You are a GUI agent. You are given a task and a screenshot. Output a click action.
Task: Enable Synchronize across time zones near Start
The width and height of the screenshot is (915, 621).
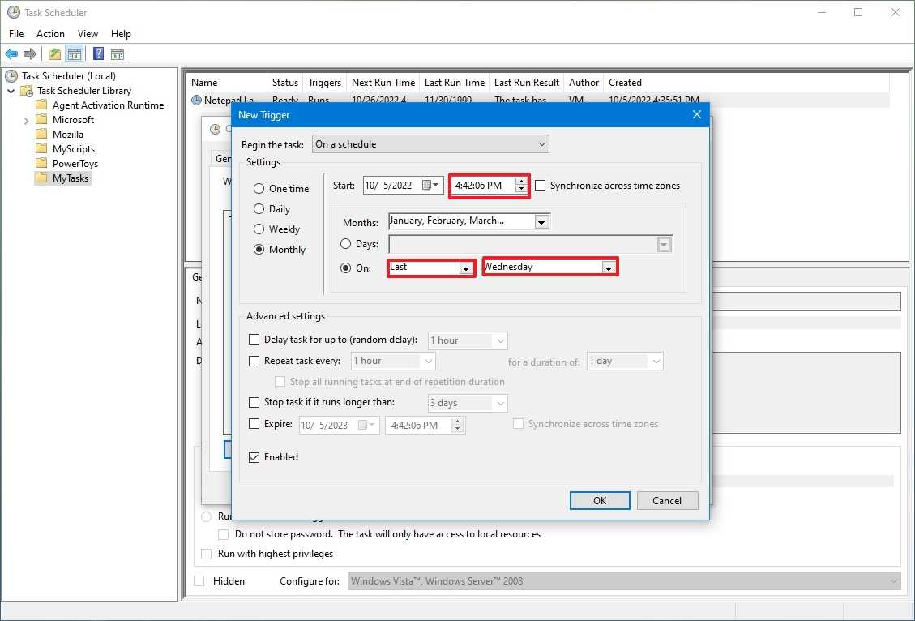click(541, 186)
